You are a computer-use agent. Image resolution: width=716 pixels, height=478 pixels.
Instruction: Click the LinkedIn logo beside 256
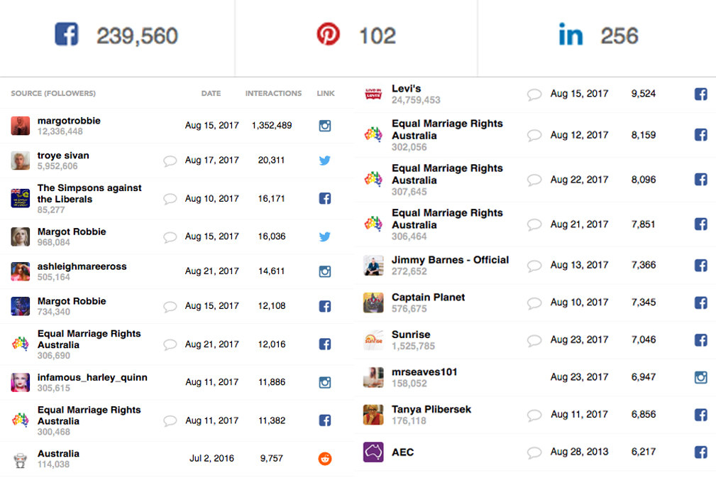point(571,34)
